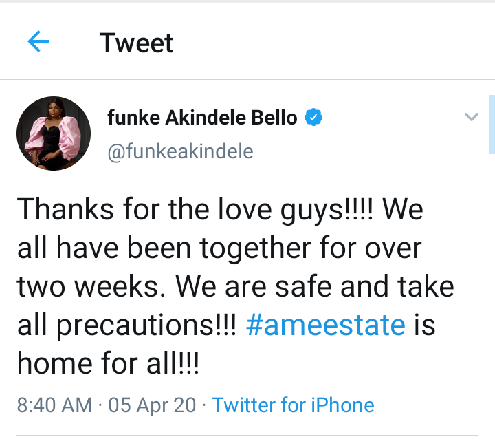
Task: Go back using the blue arrow
Action: point(38,41)
